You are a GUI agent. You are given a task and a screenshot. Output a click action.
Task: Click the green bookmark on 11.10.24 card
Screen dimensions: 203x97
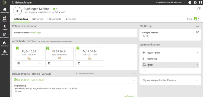point(78,48)
